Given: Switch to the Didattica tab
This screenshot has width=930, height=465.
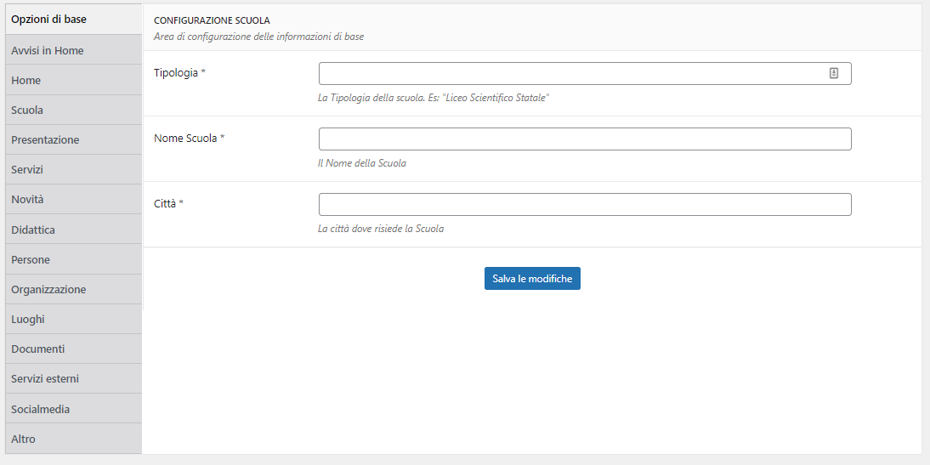Looking at the screenshot, I should (x=74, y=230).
